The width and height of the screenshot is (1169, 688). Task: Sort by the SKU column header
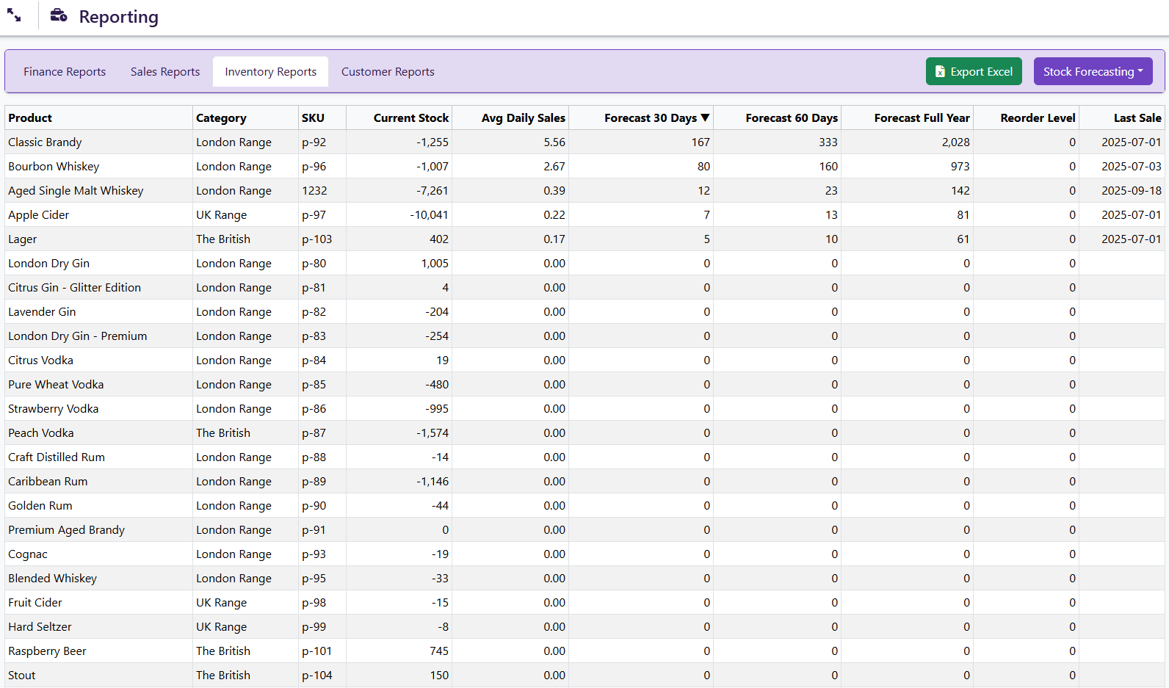pos(313,118)
